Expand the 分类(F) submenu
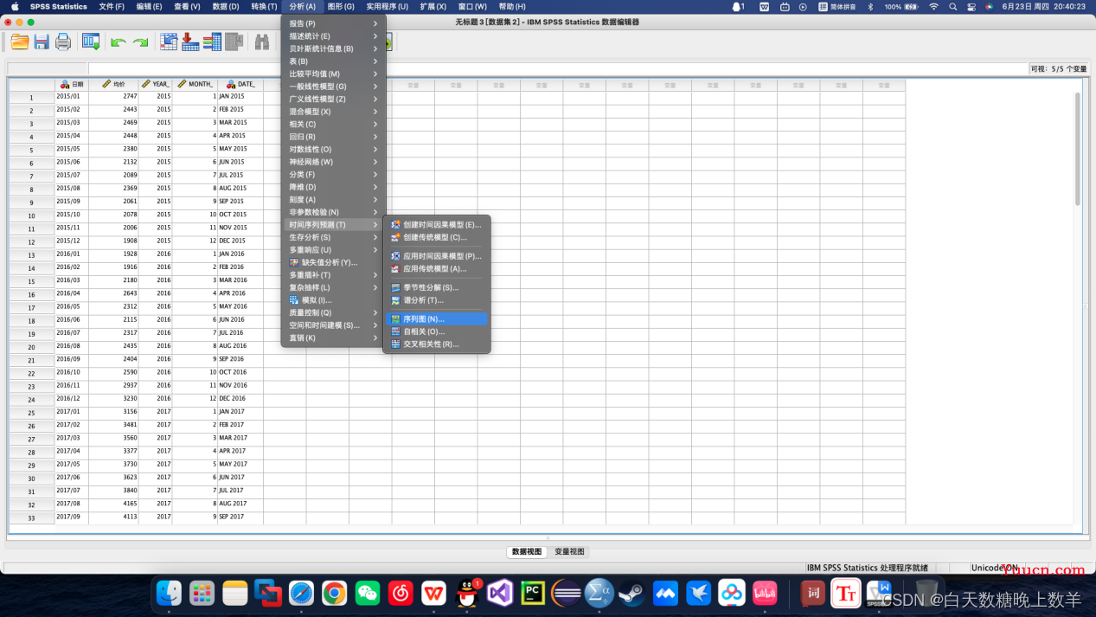The height and width of the screenshot is (617, 1096). point(333,175)
